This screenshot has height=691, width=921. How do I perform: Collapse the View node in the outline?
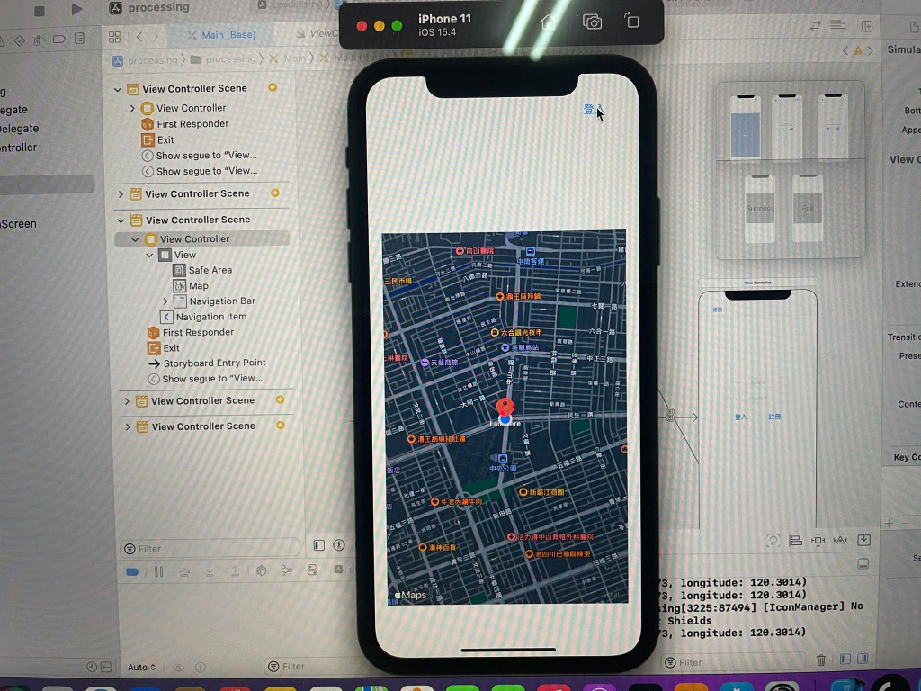click(x=149, y=255)
